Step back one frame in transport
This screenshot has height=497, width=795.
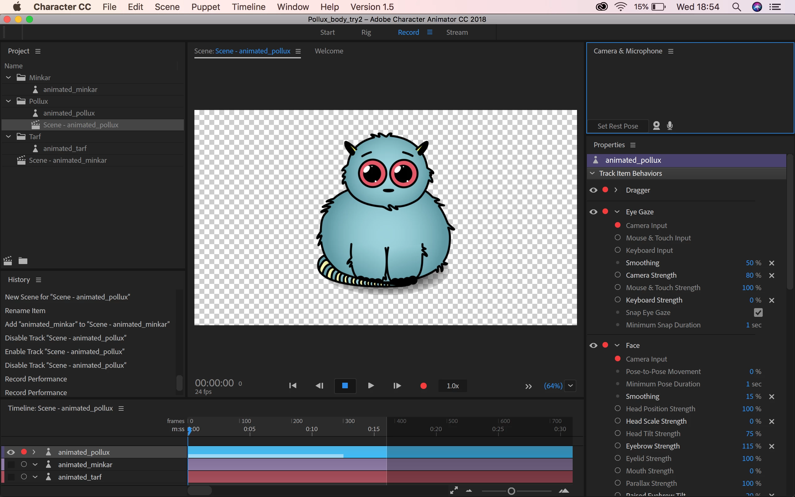click(319, 385)
